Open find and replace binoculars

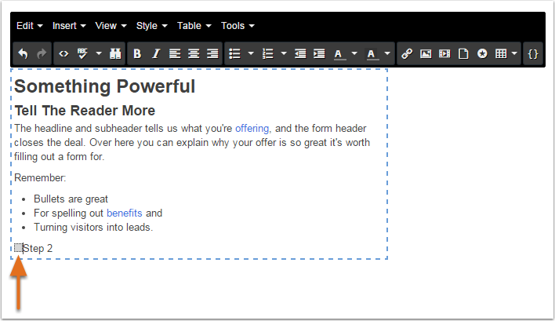pyautogui.click(x=115, y=54)
